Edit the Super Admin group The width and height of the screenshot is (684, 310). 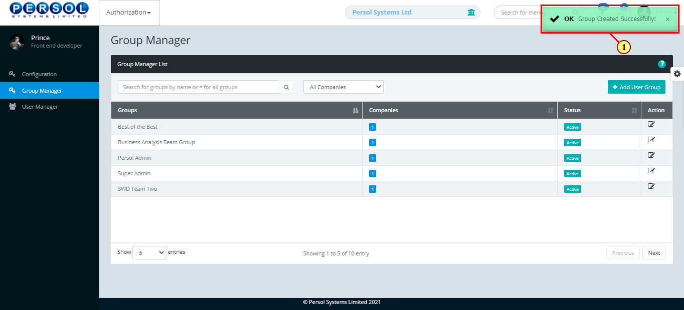(651, 170)
